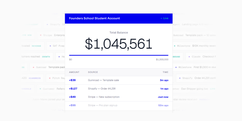Click the +$39 amount

72,80
